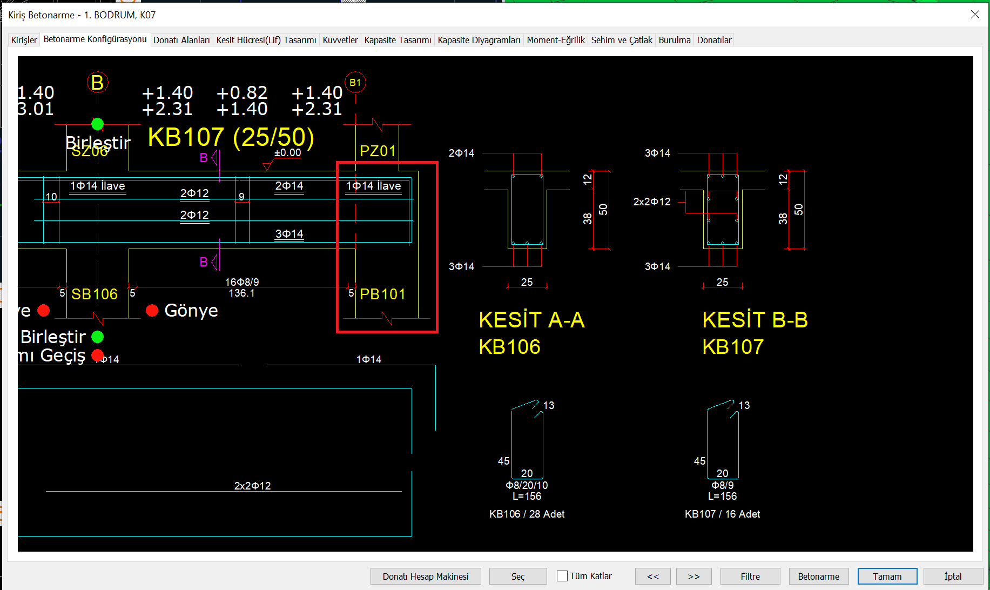990x590 pixels.
Task: Open the Burulma tab
Action: (x=675, y=40)
